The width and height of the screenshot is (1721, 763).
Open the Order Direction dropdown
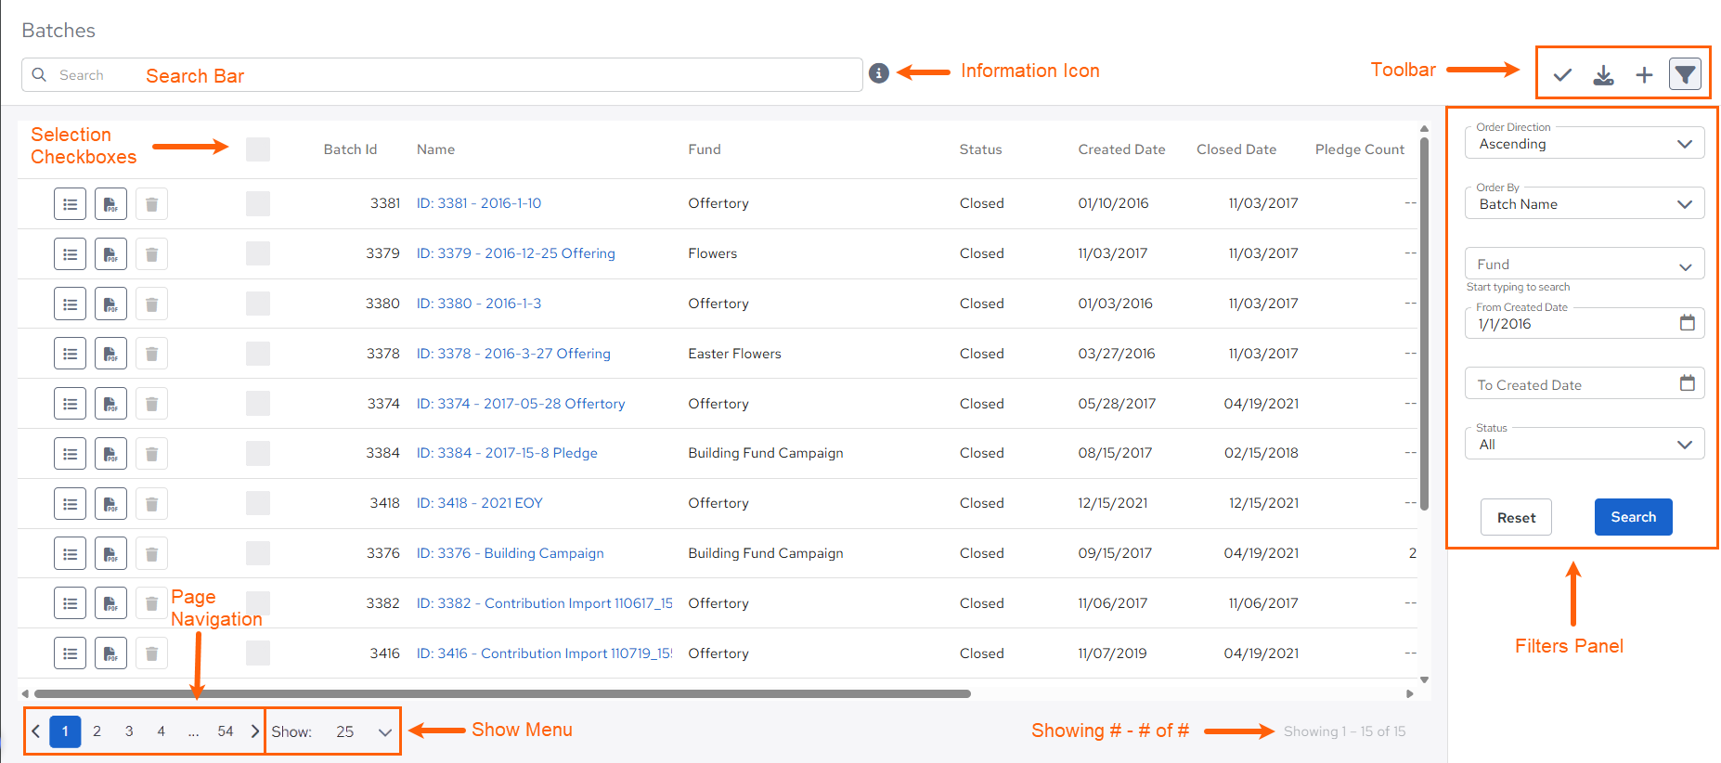tap(1585, 143)
